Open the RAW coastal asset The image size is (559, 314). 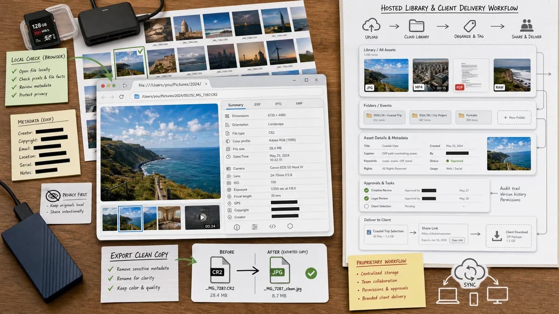click(x=511, y=75)
